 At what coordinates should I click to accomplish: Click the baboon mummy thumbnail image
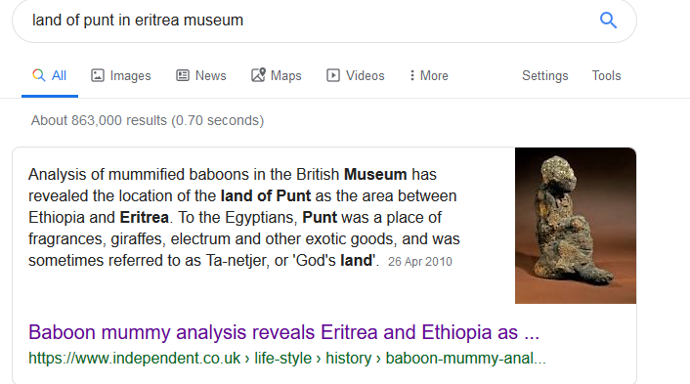pos(576,226)
